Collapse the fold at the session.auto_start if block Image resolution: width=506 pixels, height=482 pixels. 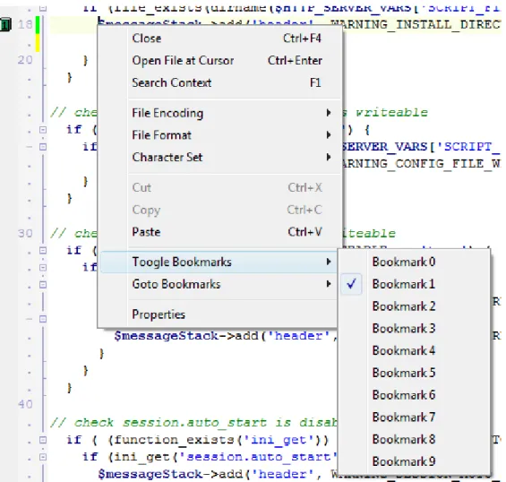(x=43, y=457)
